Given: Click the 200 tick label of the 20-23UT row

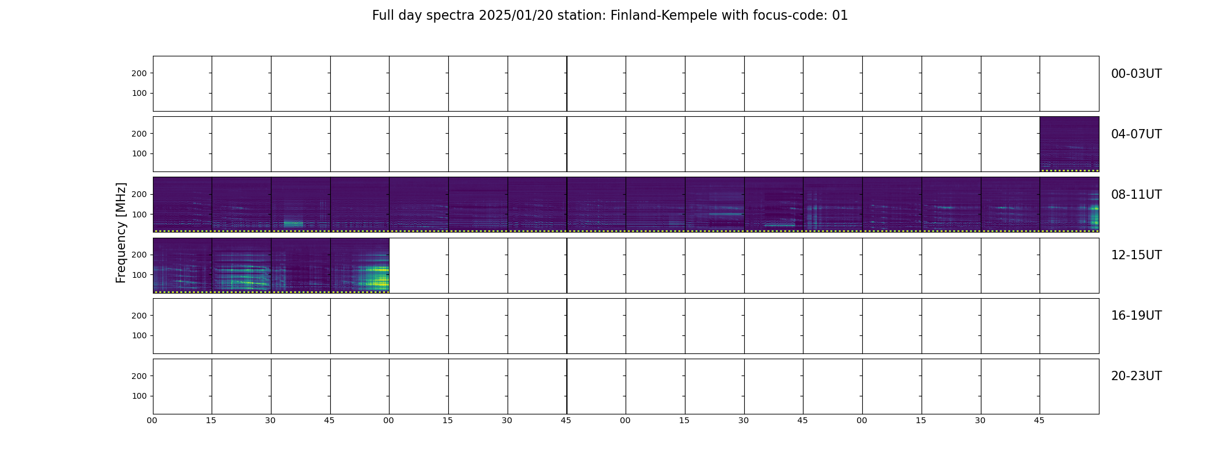Looking at the screenshot, I should (139, 376).
